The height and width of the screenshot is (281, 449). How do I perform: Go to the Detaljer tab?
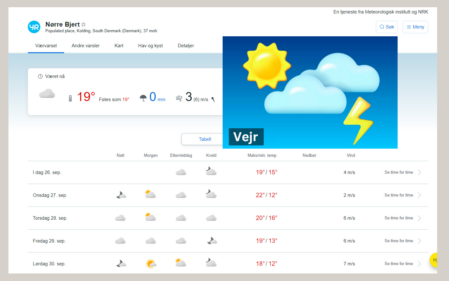[x=186, y=46]
